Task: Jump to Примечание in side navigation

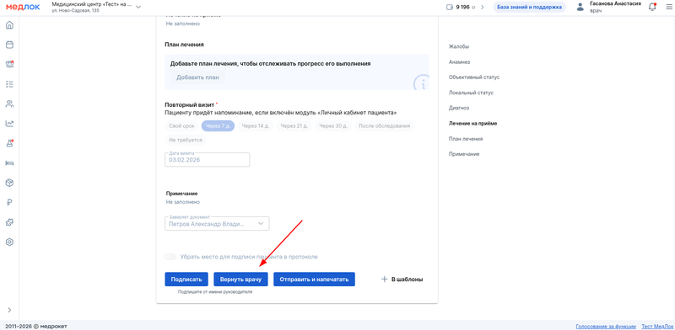Action: tap(464, 154)
